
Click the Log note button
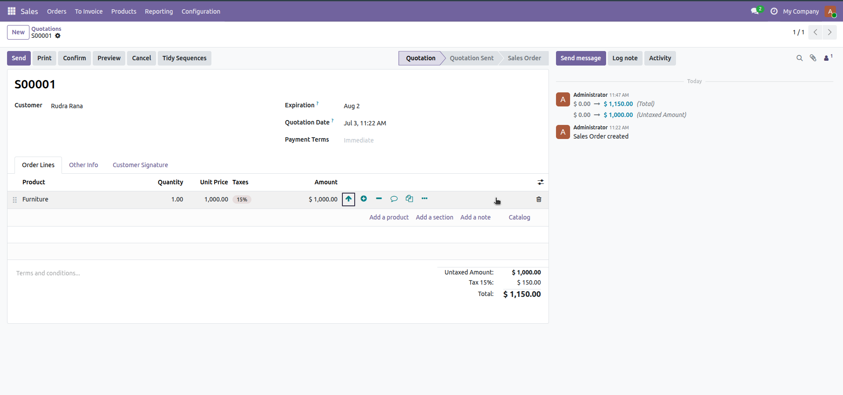coord(625,58)
